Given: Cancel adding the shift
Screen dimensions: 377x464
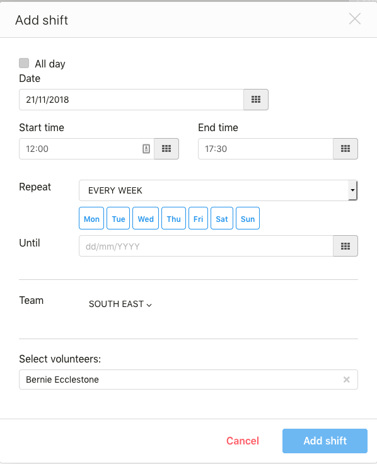Looking at the screenshot, I should click(x=243, y=441).
